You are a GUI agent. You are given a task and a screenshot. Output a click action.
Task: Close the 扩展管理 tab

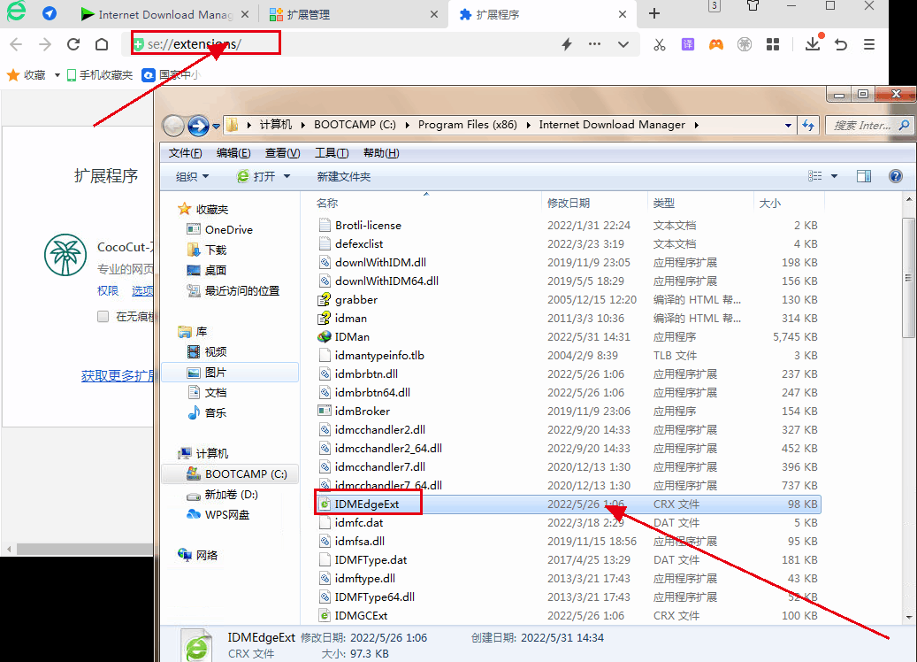[434, 15]
